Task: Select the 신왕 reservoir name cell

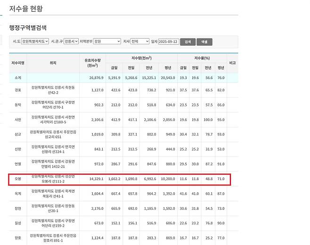Action: [18, 150]
